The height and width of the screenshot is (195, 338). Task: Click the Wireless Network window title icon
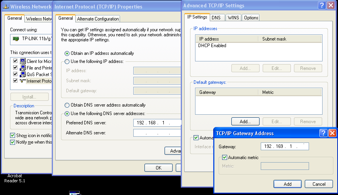click(x=6, y=7)
